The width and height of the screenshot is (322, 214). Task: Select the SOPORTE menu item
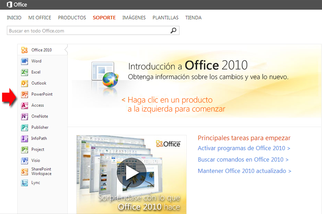point(104,18)
